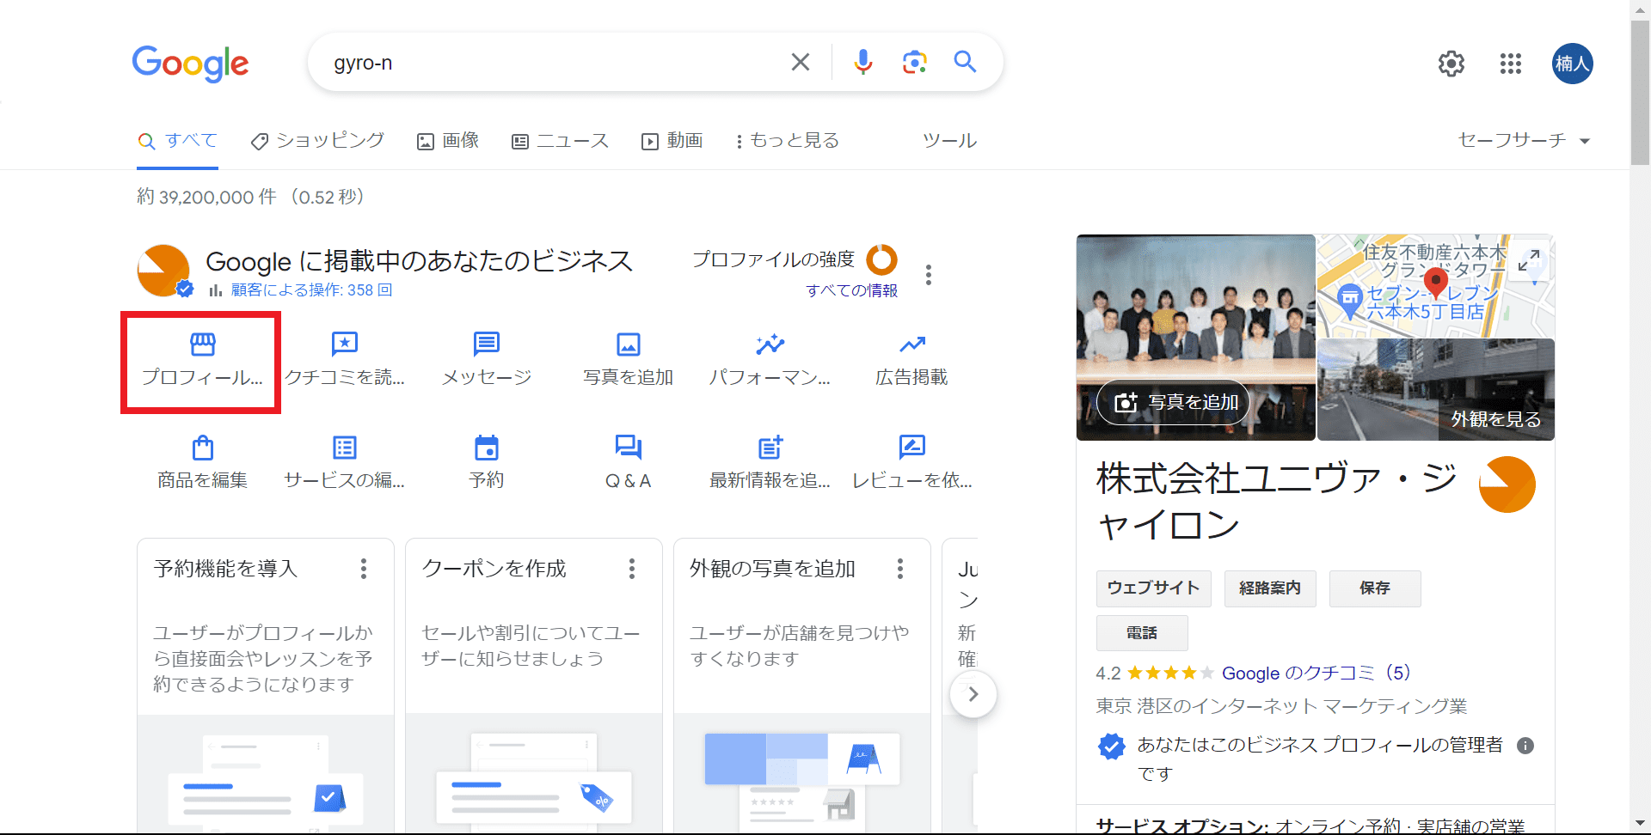Screen dimensions: 1651x835
Task: Open options menu on クーポンを作成 card
Action: pyautogui.click(x=632, y=569)
